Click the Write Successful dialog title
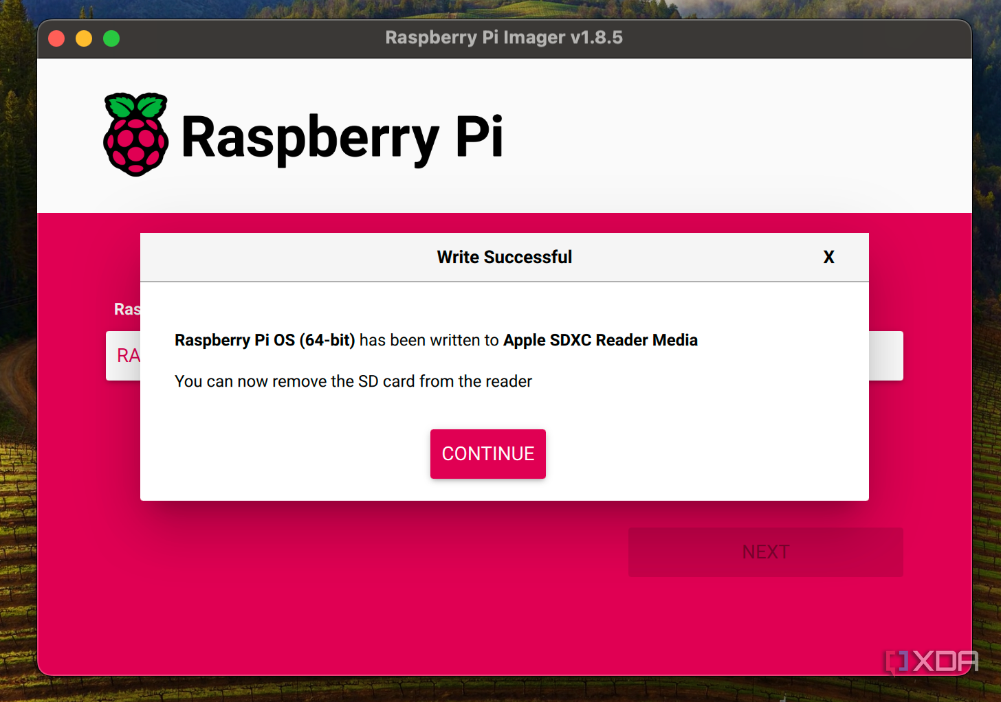Viewport: 1001px width, 702px height. (x=505, y=257)
